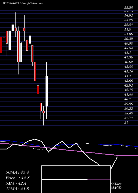Click the 43.66 price axis label
The width and height of the screenshot is (138, 193).
point(129,81)
